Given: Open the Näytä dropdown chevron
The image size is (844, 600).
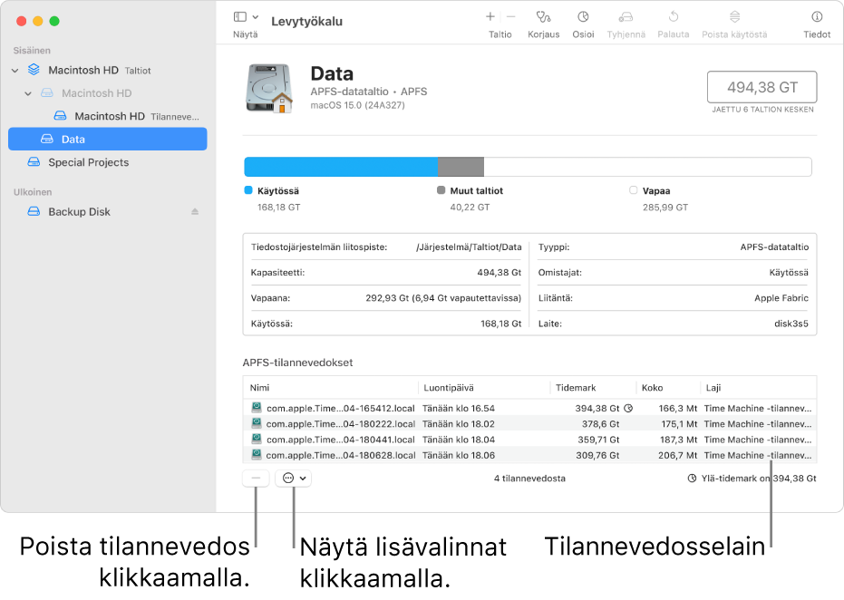Looking at the screenshot, I should (256, 17).
